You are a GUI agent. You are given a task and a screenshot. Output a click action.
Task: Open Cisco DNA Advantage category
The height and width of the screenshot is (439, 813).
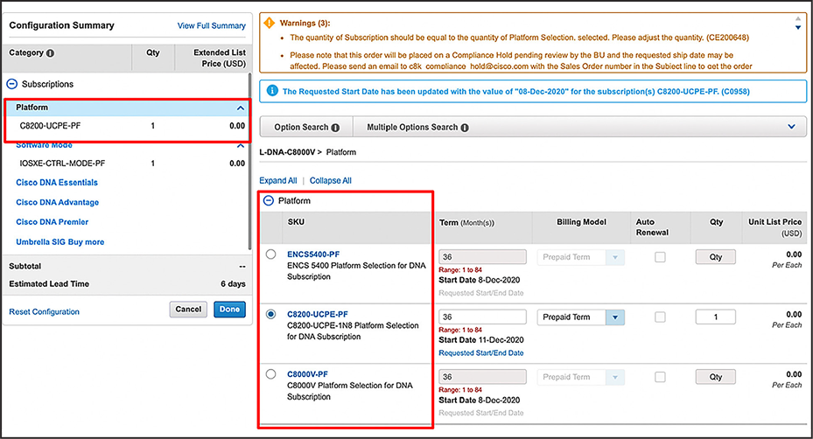pyautogui.click(x=58, y=202)
